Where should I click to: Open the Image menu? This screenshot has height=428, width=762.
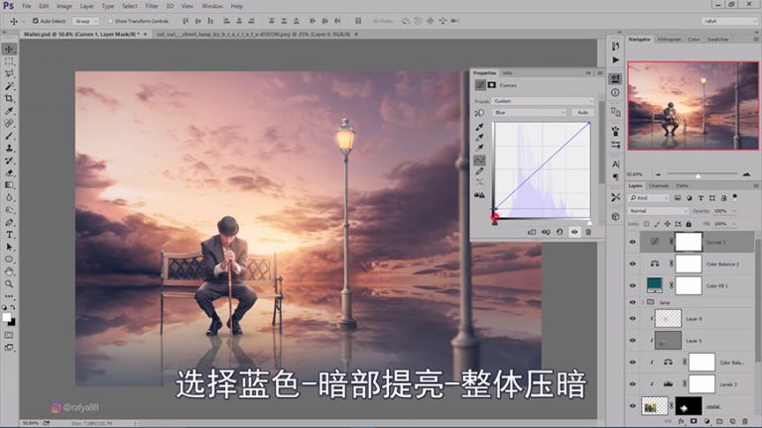(x=64, y=6)
